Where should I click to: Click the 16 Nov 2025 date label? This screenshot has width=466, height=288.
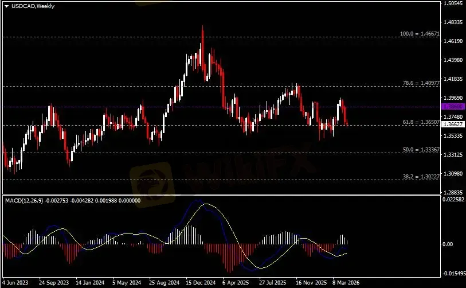tap(311, 282)
